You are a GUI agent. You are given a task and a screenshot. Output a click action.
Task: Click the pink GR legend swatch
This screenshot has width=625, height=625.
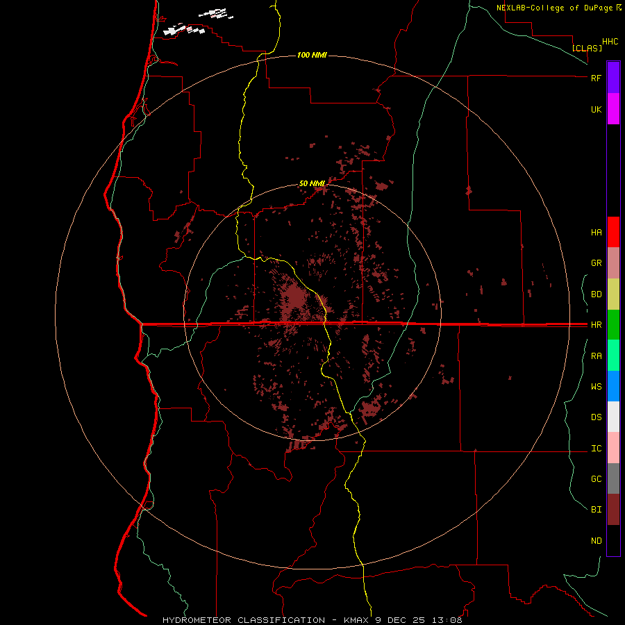613,263
